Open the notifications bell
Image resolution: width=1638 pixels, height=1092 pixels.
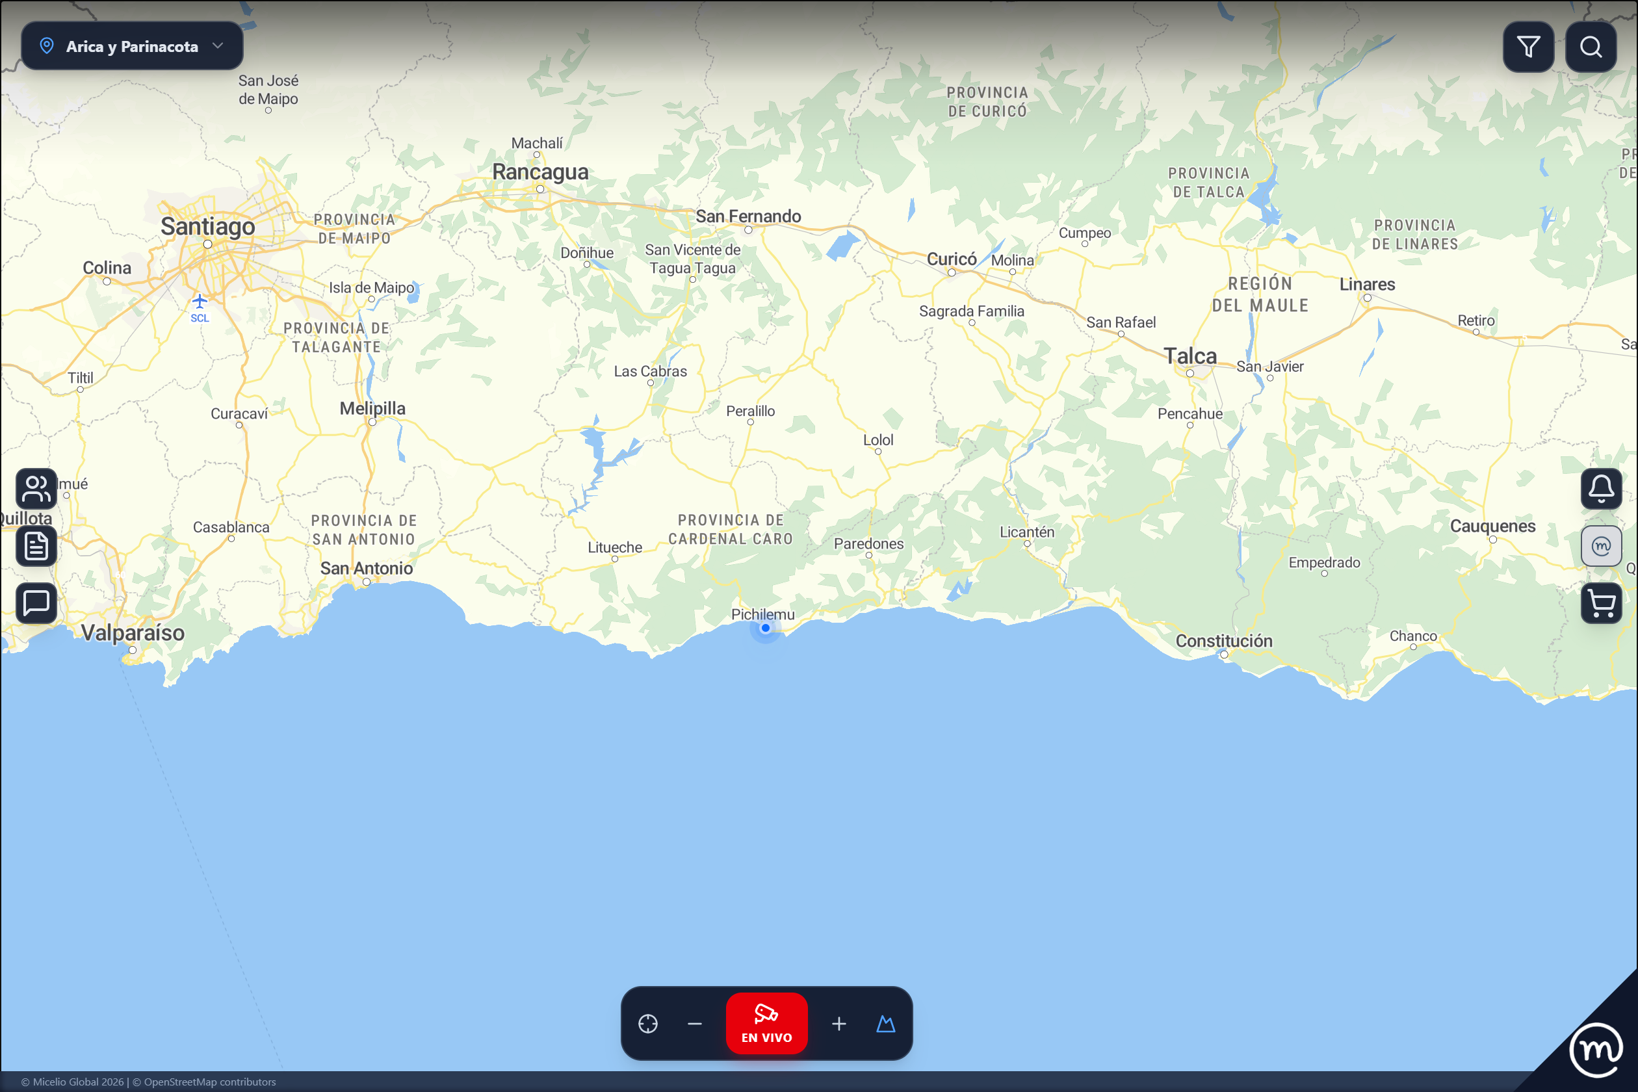(x=1601, y=489)
